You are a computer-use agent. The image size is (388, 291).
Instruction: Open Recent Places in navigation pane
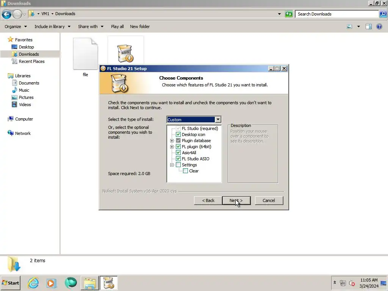point(31,61)
